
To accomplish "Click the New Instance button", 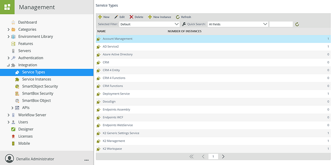I will coord(159,17).
